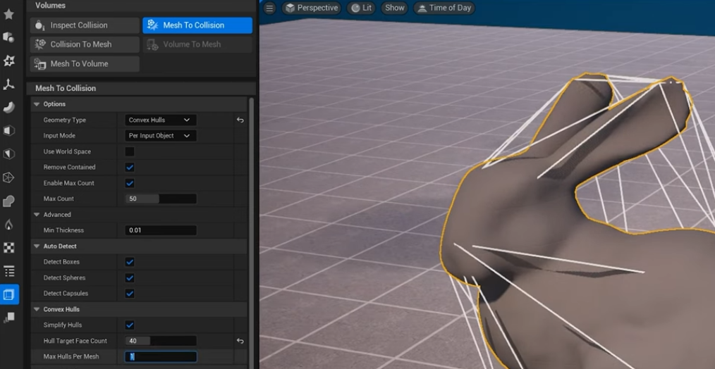Open the Bake flame category icon
The height and width of the screenshot is (369, 715).
point(8,224)
